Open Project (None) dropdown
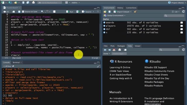Image resolution: width=187 pixels, height=105 pixels. (x=177, y=3)
